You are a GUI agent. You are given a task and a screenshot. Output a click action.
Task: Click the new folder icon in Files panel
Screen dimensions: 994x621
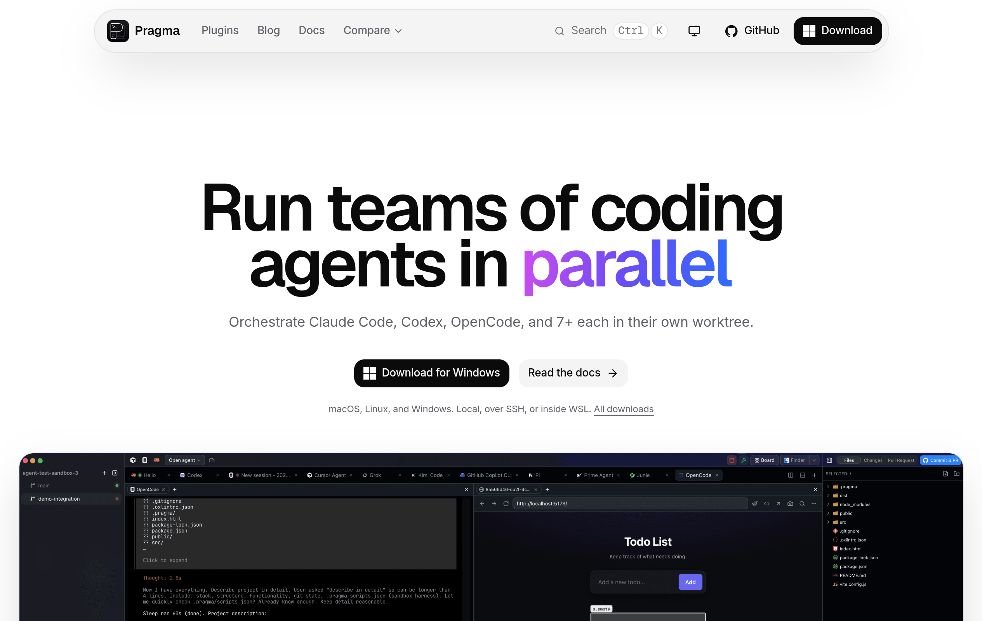point(957,474)
